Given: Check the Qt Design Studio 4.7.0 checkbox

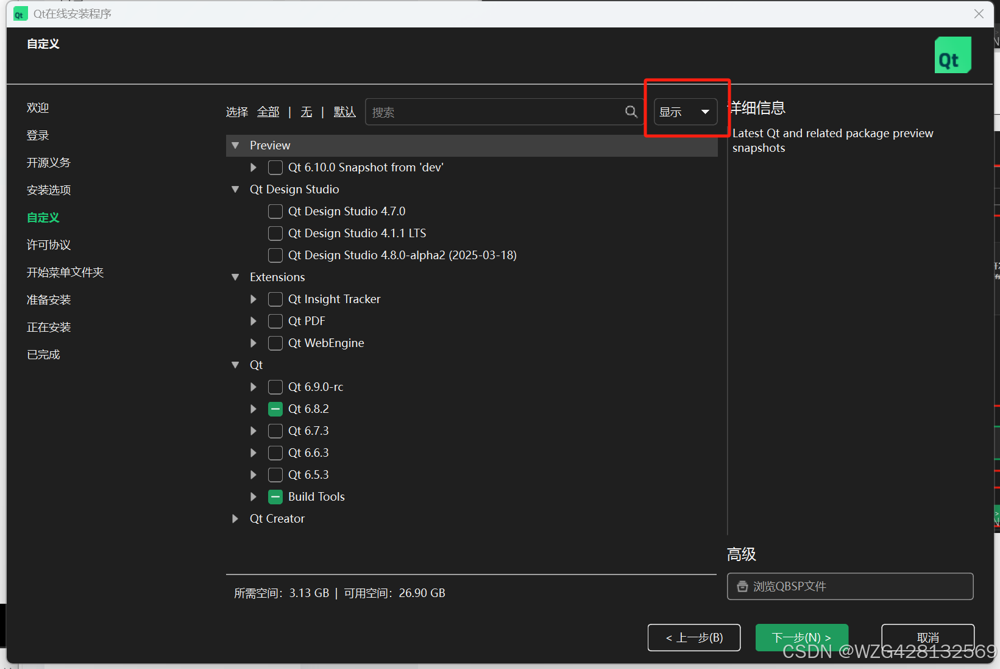Looking at the screenshot, I should coord(275,211).
